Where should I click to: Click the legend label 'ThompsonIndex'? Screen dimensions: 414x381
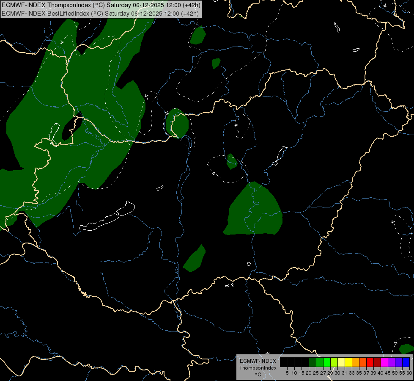click(258, 368)
